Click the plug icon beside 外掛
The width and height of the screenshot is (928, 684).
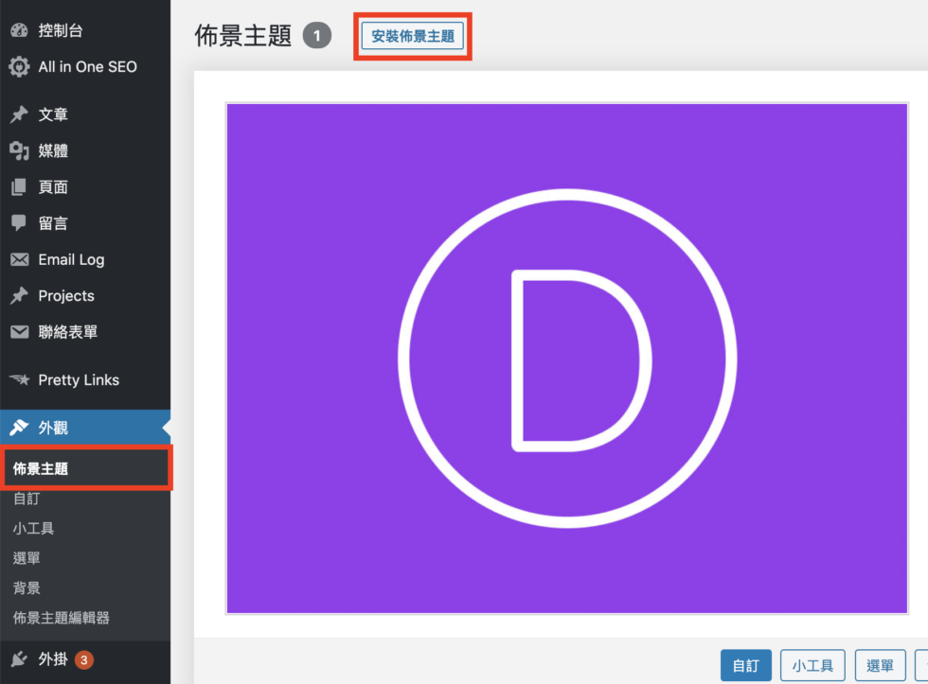pyautogui.click(x=19, y=658)
